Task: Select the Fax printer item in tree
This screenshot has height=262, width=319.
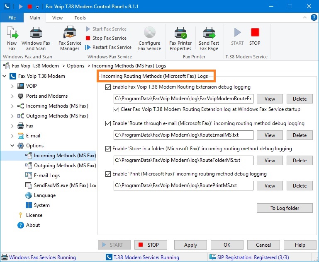Action: pos(29,126)
